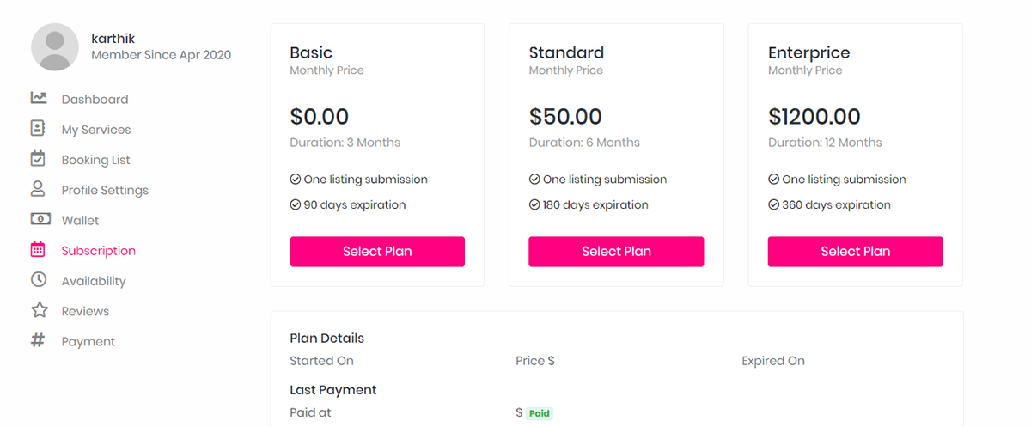
Task: Select Plan for the Standard tier
Action: click(x=616, y=252)
